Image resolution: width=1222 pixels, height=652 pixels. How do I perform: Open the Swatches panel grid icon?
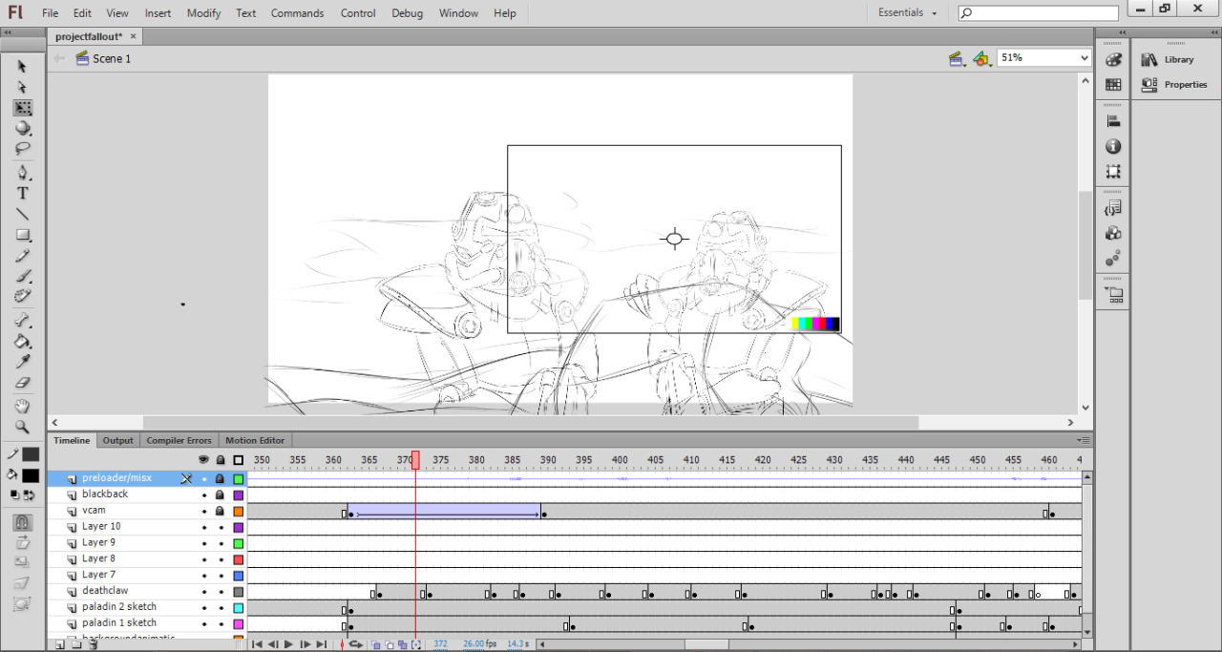(x=1113, y=84)
